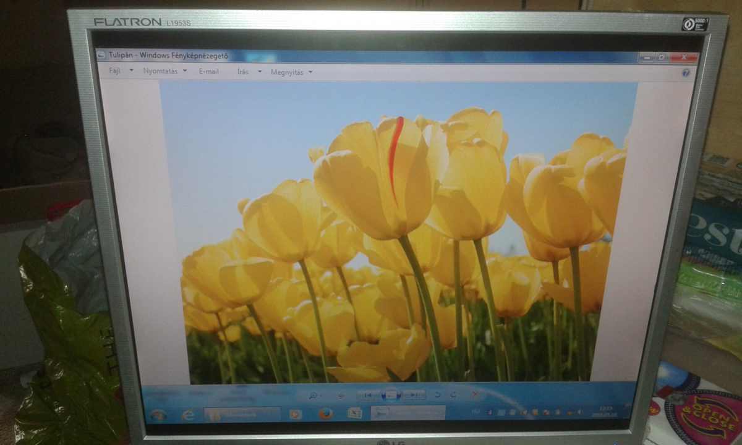
Task: Close the Photo Viewer window
Action: (x=683, y=57)
